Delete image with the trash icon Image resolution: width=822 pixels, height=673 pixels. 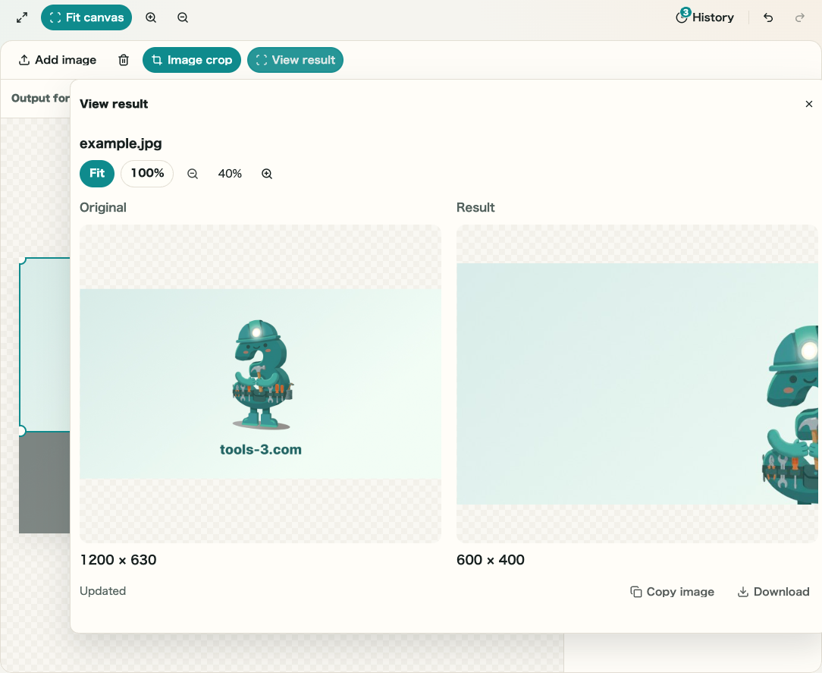[123, 60]
